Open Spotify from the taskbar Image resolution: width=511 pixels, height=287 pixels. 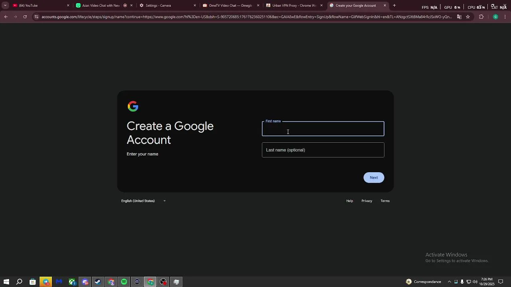[124, 282]
